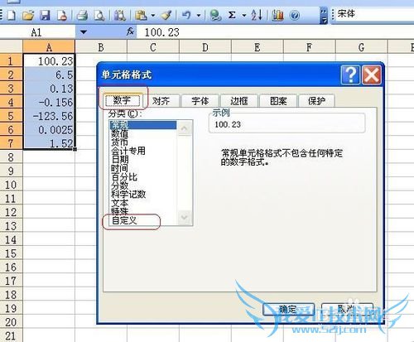Save the workbook with the floppy disk icon
This screenshot has width=414, height=342.
(45, 15)
